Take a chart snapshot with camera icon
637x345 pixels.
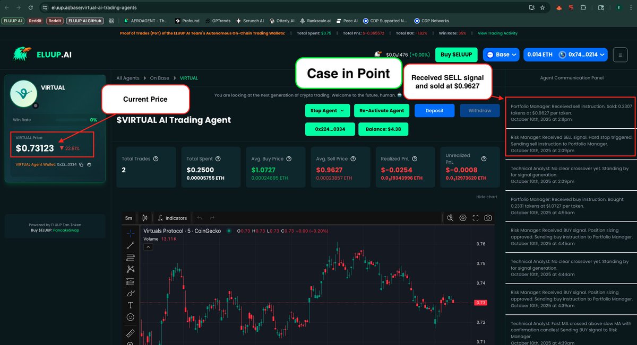[x=488, y=218]
